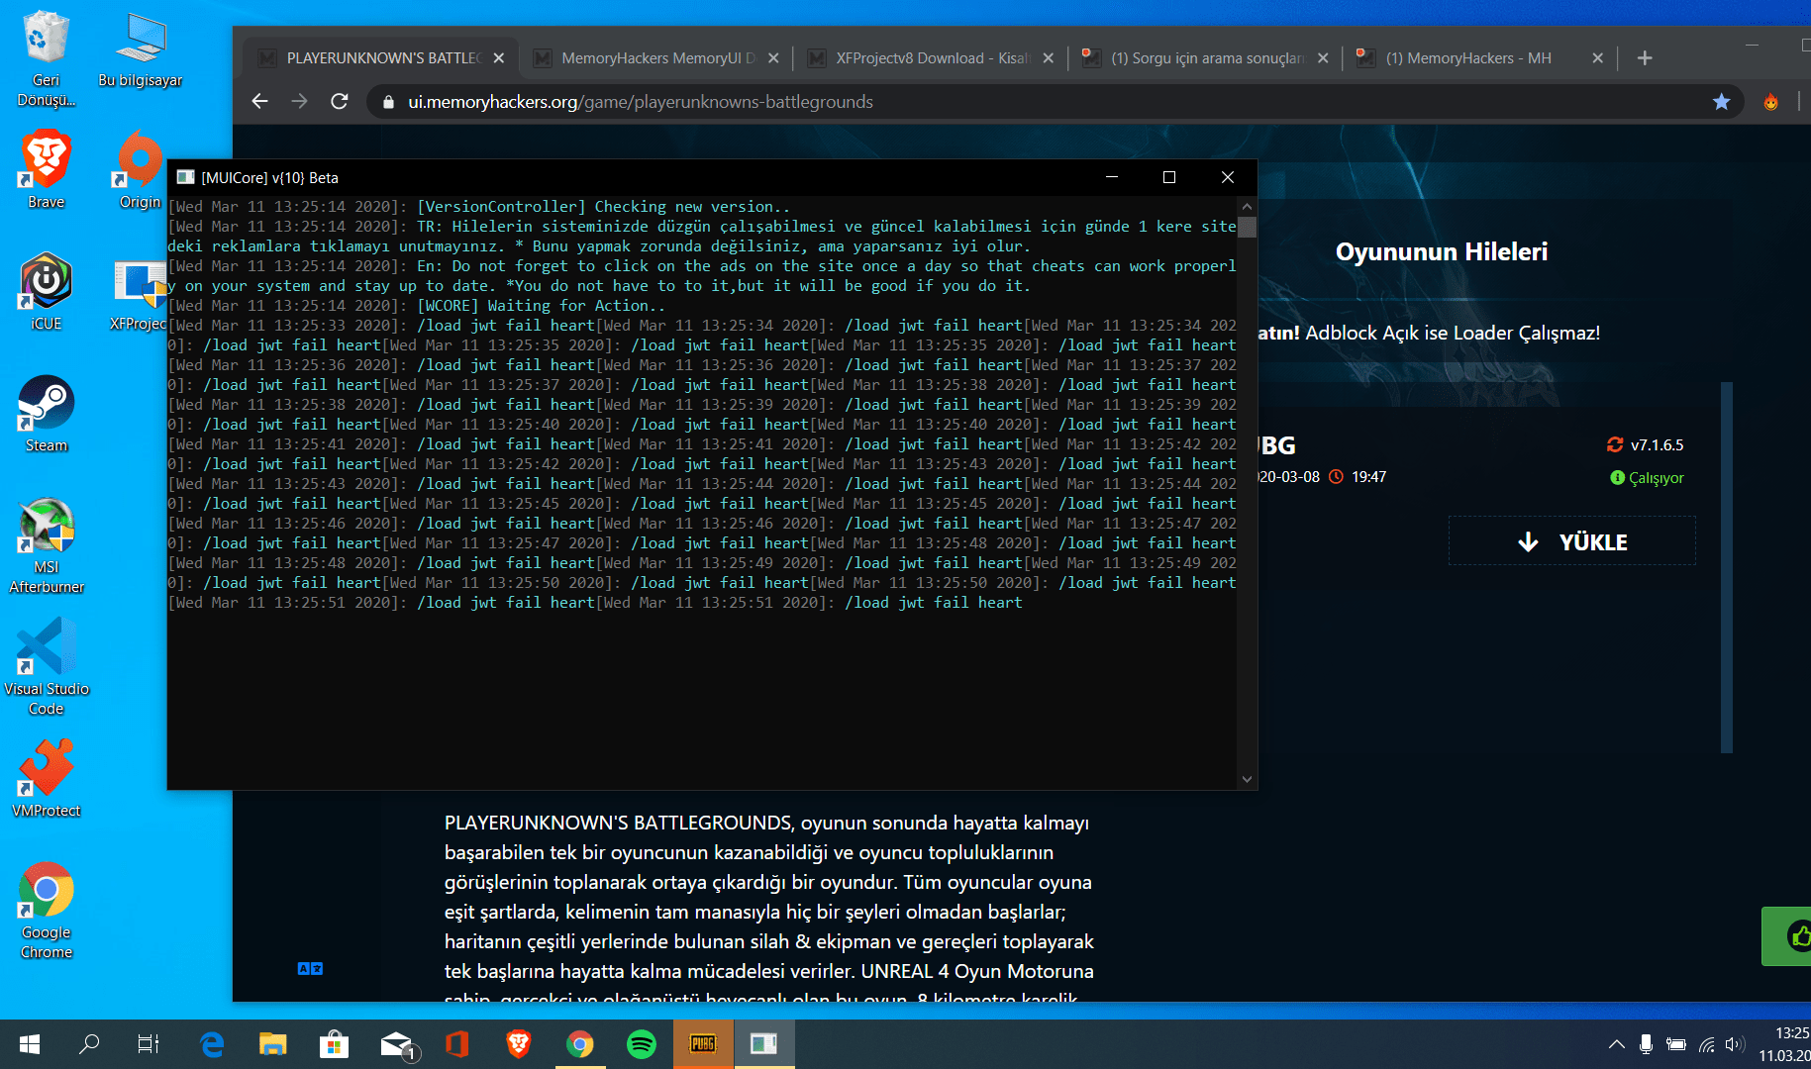
Task: Open Brave from the taskbar
Action: (519, 1044)
